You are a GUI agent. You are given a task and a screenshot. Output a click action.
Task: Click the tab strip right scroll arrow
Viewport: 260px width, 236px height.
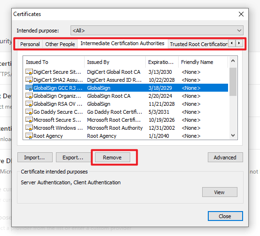click(x=239, y=43)
